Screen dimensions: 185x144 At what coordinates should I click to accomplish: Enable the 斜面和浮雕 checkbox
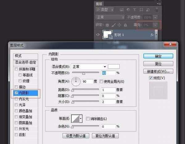coord(16,69)
